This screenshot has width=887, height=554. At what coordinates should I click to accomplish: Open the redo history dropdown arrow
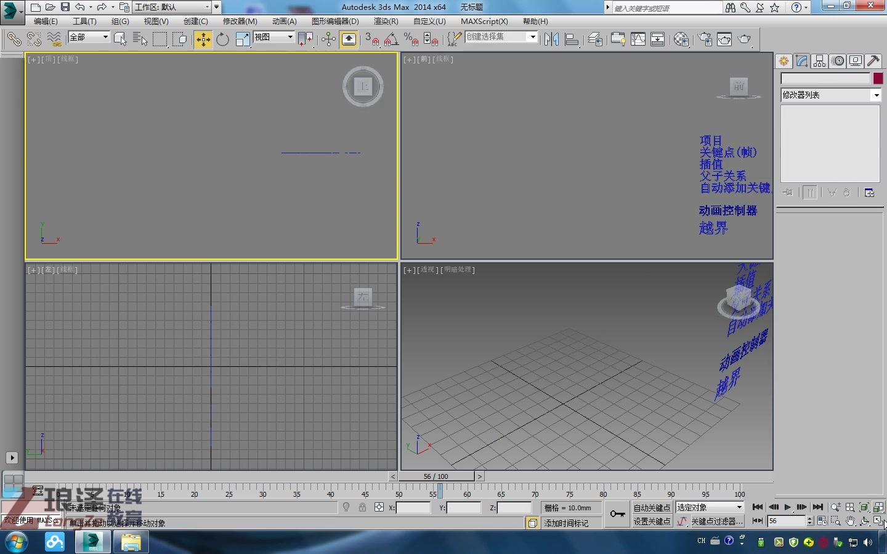(113, 7)
